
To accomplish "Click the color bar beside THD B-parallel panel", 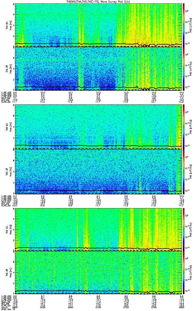I will pyautogui.click(x=184, y=171).
